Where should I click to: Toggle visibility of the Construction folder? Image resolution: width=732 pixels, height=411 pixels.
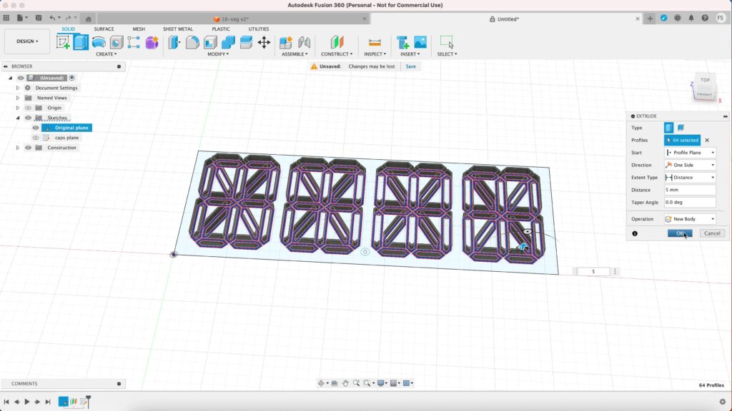tap(29, 148)
